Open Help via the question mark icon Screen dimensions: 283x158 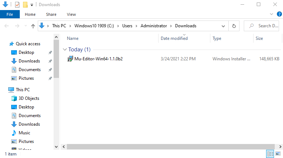point(279,14)
